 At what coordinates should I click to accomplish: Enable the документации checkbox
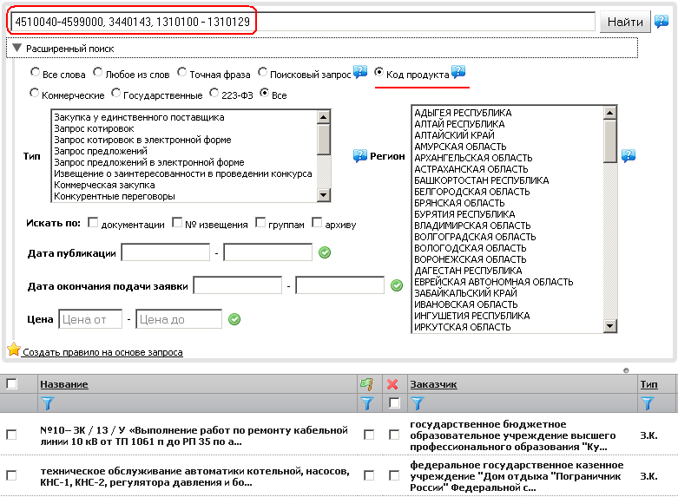94,223
